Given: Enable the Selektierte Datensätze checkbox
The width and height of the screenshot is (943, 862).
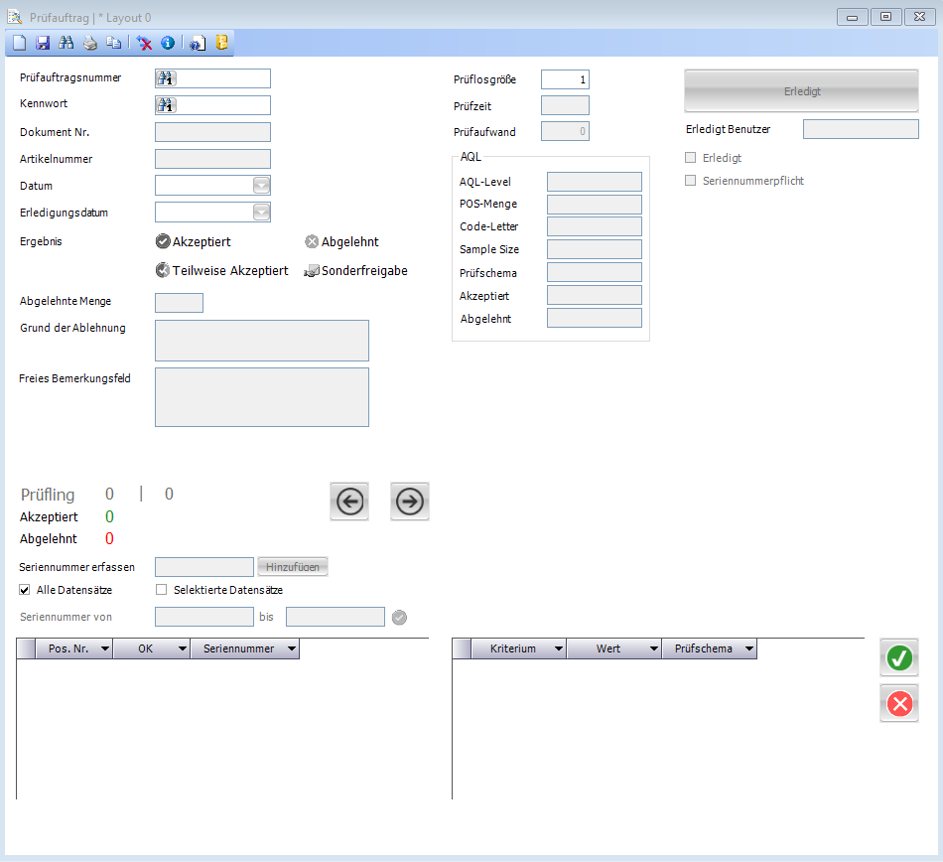Looking at the screenshot, I should 162,590.
